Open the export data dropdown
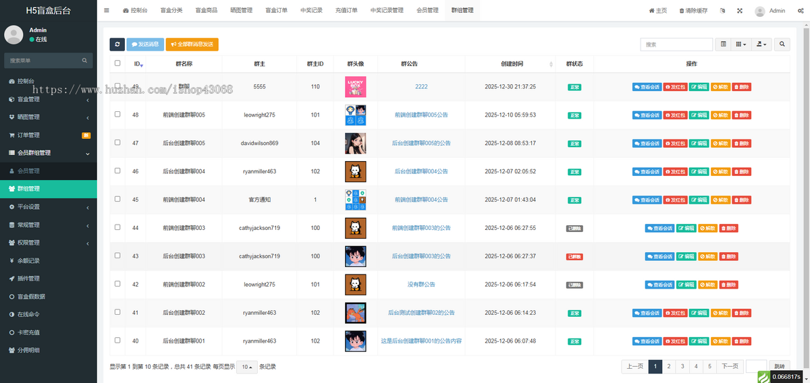 (x=762, y=45)
